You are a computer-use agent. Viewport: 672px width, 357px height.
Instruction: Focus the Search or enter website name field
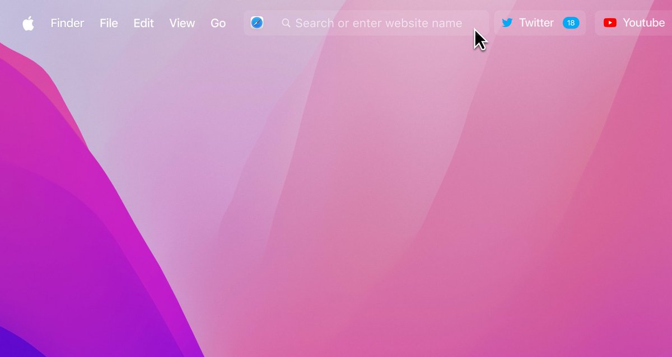click(366, 23)
